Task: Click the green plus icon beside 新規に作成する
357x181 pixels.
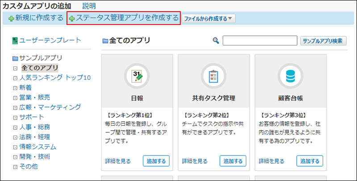Action: [12, 19]
